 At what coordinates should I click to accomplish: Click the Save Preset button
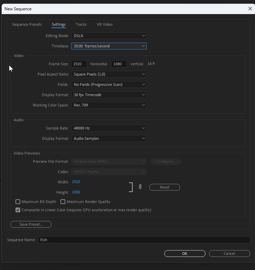coord(31,224)
